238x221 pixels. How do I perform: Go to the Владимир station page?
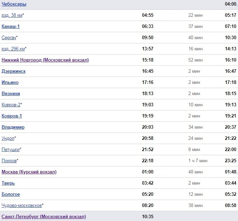[13, 127]
